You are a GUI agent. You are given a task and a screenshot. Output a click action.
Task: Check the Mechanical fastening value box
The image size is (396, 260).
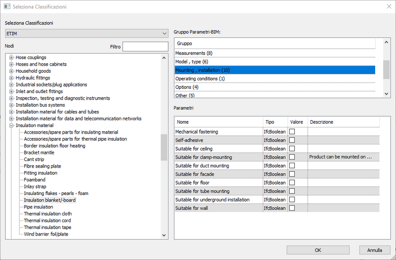tap(292, 132)
